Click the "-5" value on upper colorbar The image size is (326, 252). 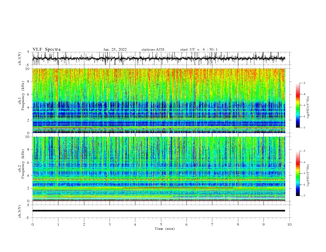click(304, 105)
